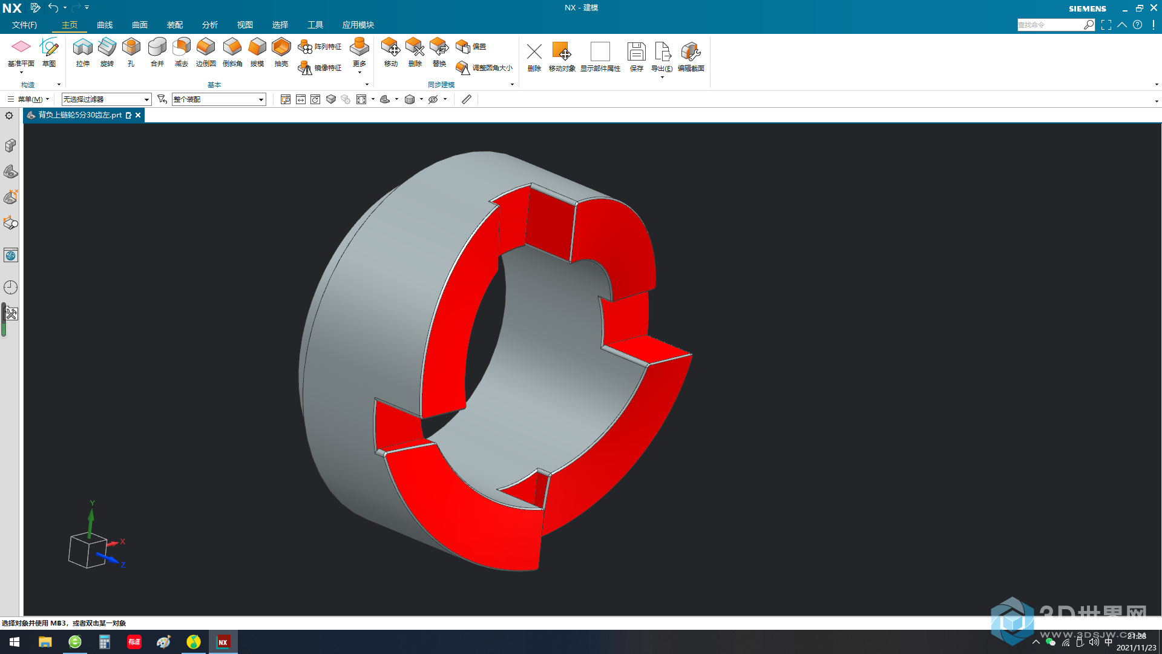This screenshot has width=1162, height=654.
Task: Open the Assembly Navigator in left sidebar
Action: pyautogui.click(x=10, y=145)
